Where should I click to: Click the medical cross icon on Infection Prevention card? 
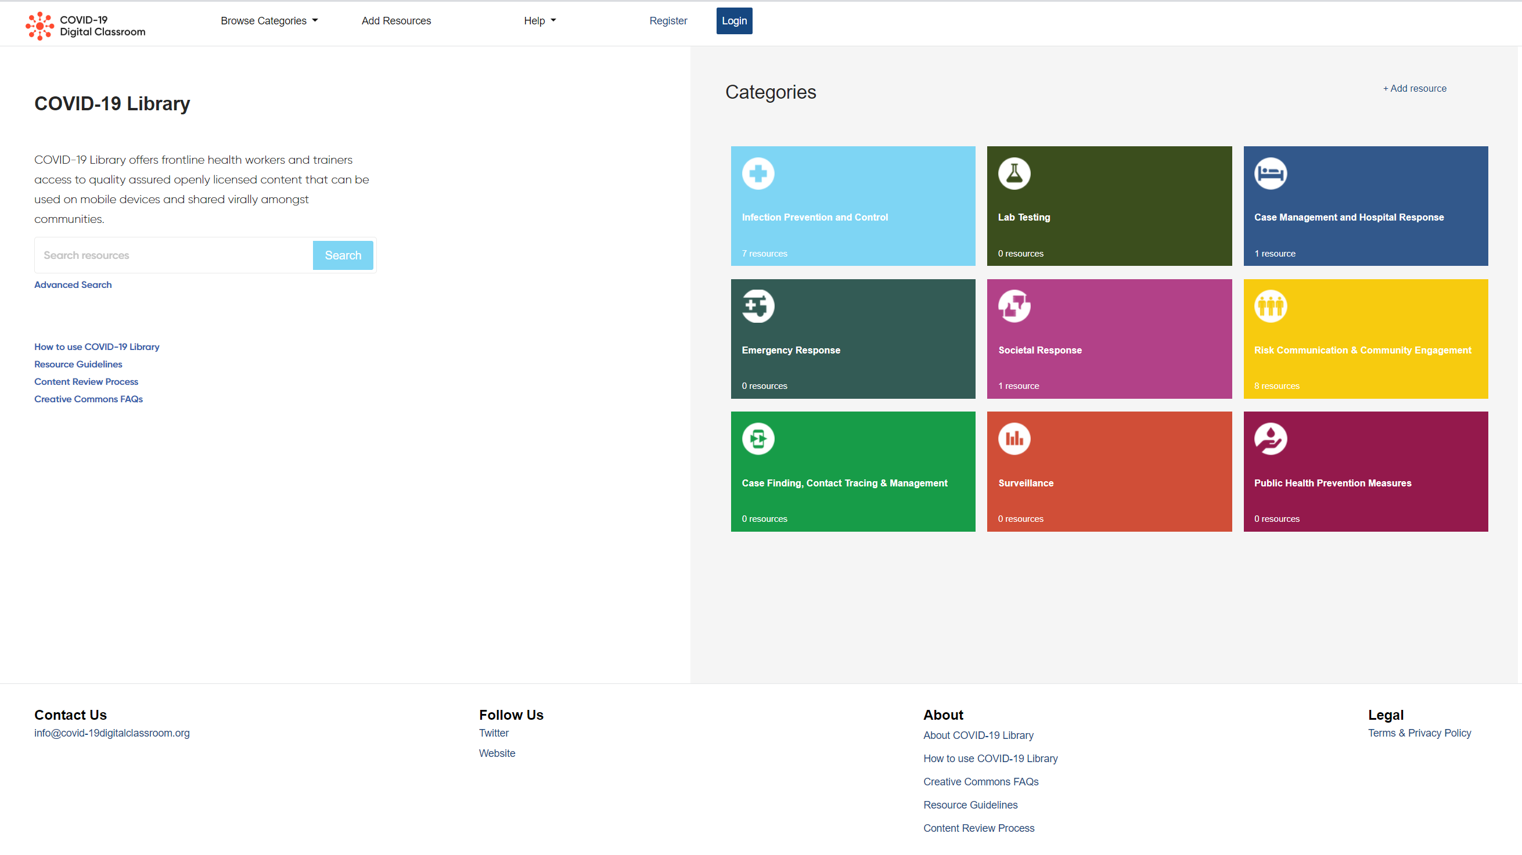[x=758, y=174]
